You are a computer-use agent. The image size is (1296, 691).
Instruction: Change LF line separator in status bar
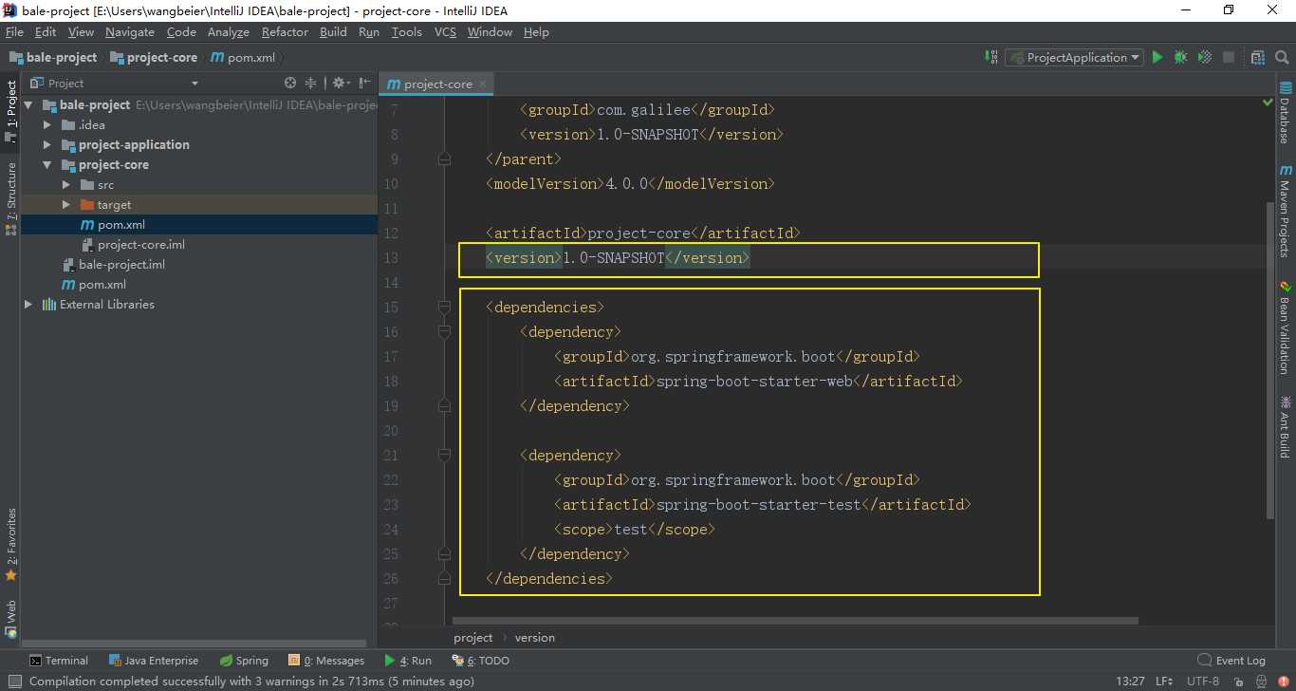point(1164,681)
